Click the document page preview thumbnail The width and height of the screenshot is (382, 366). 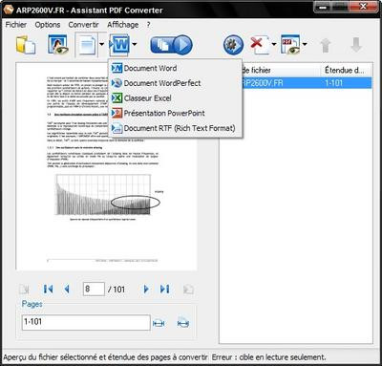tap(106, 166)
